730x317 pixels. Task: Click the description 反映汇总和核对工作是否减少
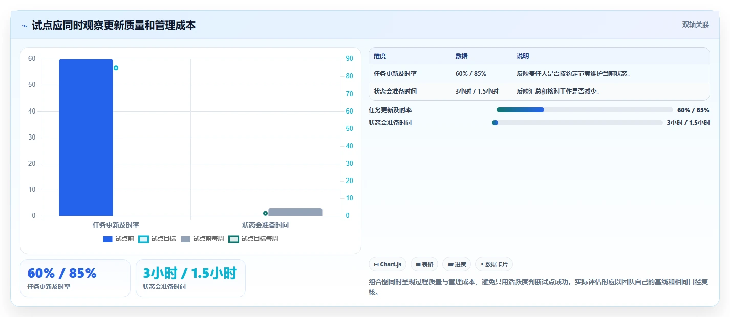[558, 91]
